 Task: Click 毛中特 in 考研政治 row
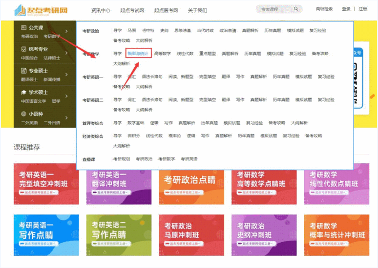pos(148,31)
